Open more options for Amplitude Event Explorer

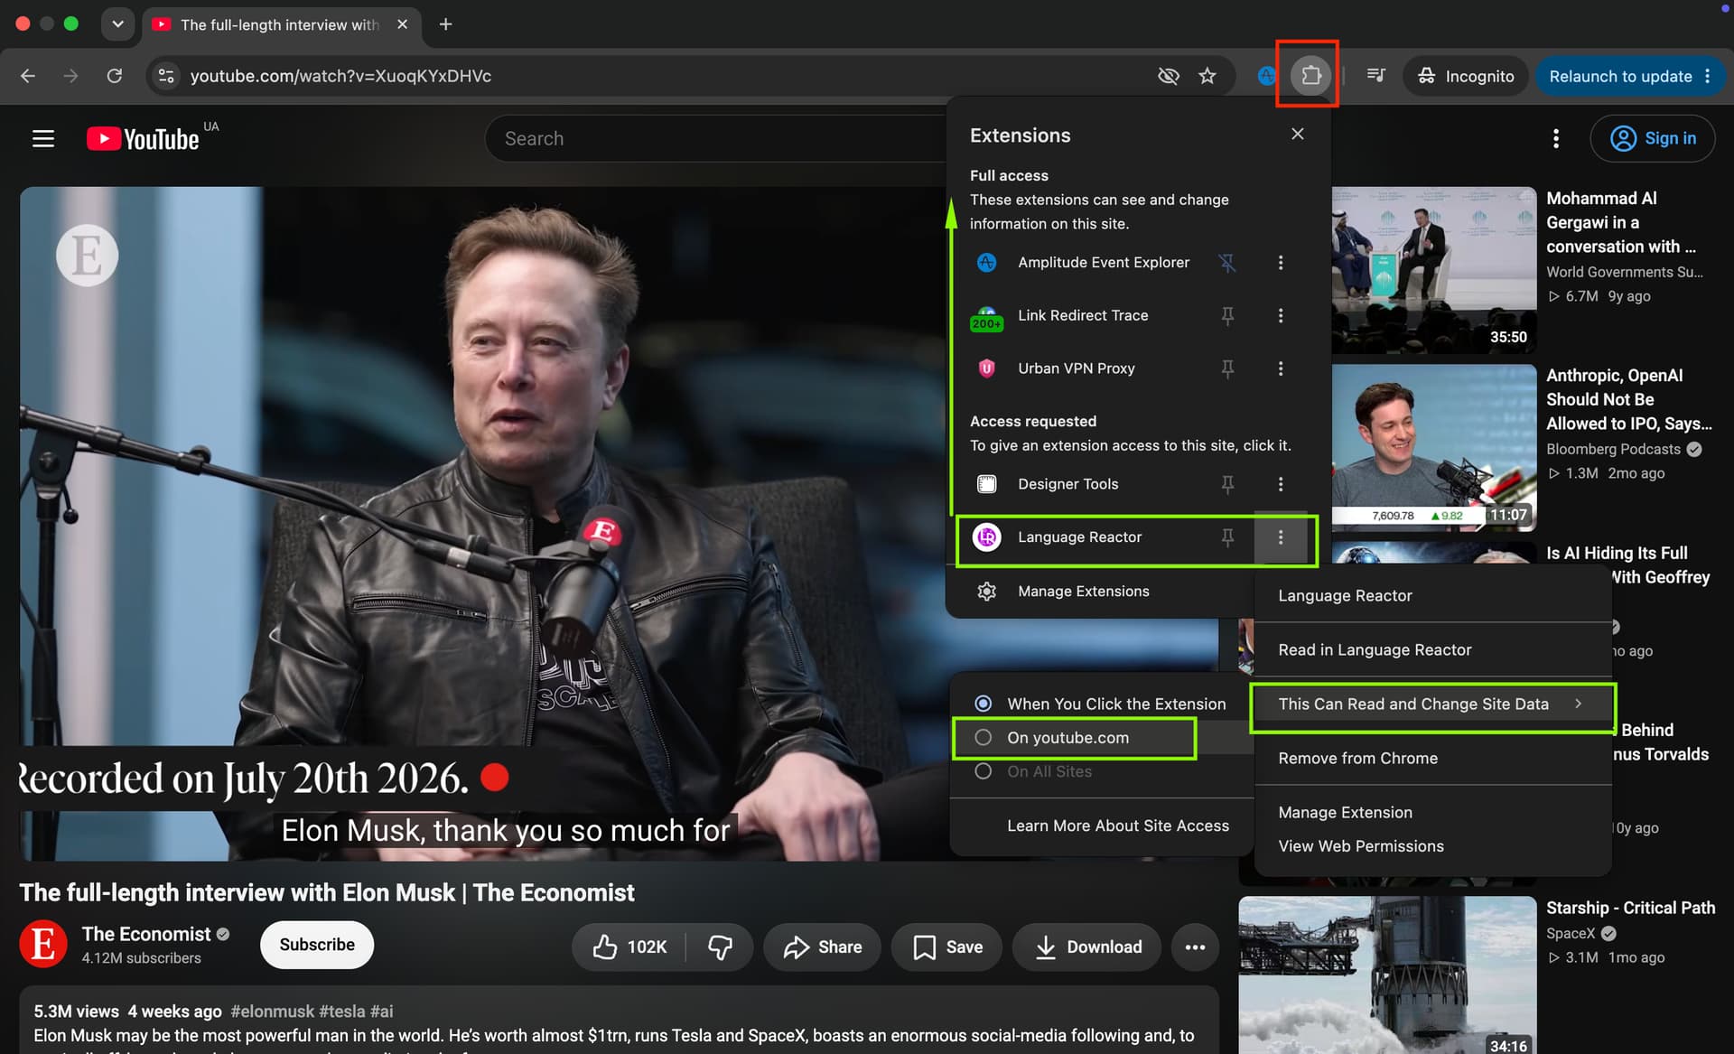(x=1280, y=263)
